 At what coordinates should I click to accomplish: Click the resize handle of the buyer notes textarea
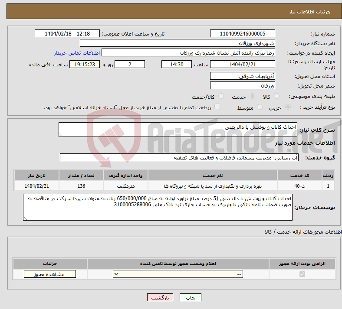tap(25, 218)
